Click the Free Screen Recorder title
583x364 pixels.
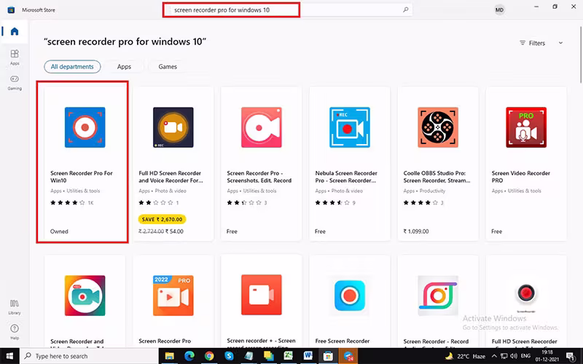click(x=343, y=341)
